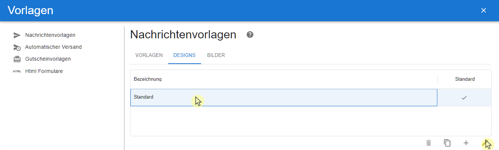Close the Vorlagen dialog
499x150 pixels.
483,10
